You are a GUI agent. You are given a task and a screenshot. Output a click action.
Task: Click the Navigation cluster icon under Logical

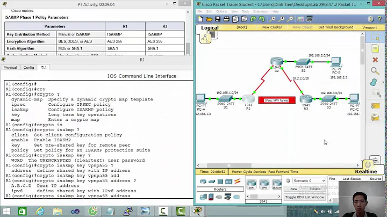tap(205, 38)
